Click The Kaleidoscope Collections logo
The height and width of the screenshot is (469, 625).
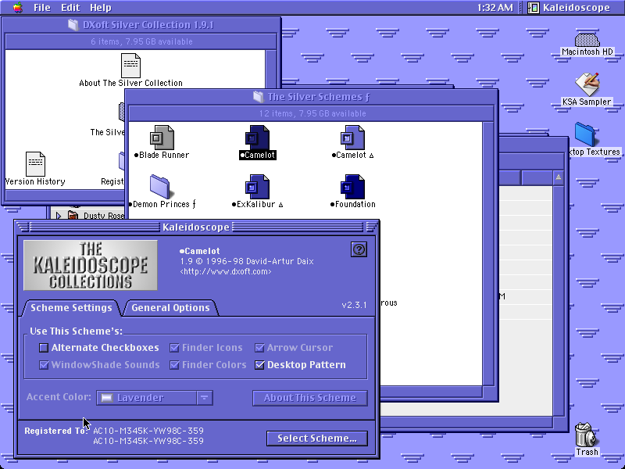[x=91, y=265]
